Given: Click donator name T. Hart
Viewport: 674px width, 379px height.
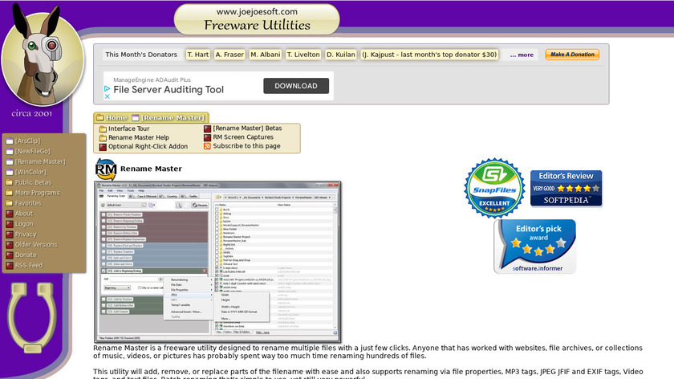Looking at the screenshot, I should click(x=197, y=55).
